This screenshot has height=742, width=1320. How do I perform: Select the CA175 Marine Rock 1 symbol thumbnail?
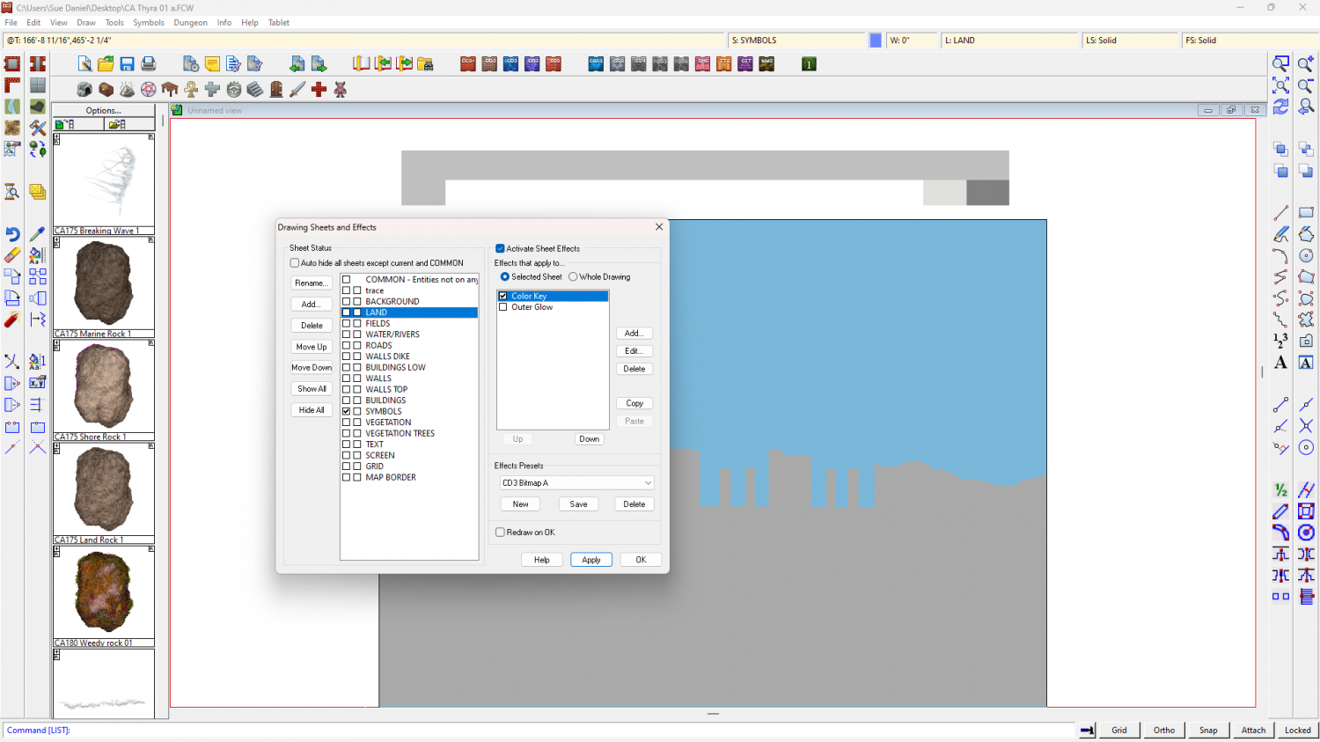[x=104, y=284]
